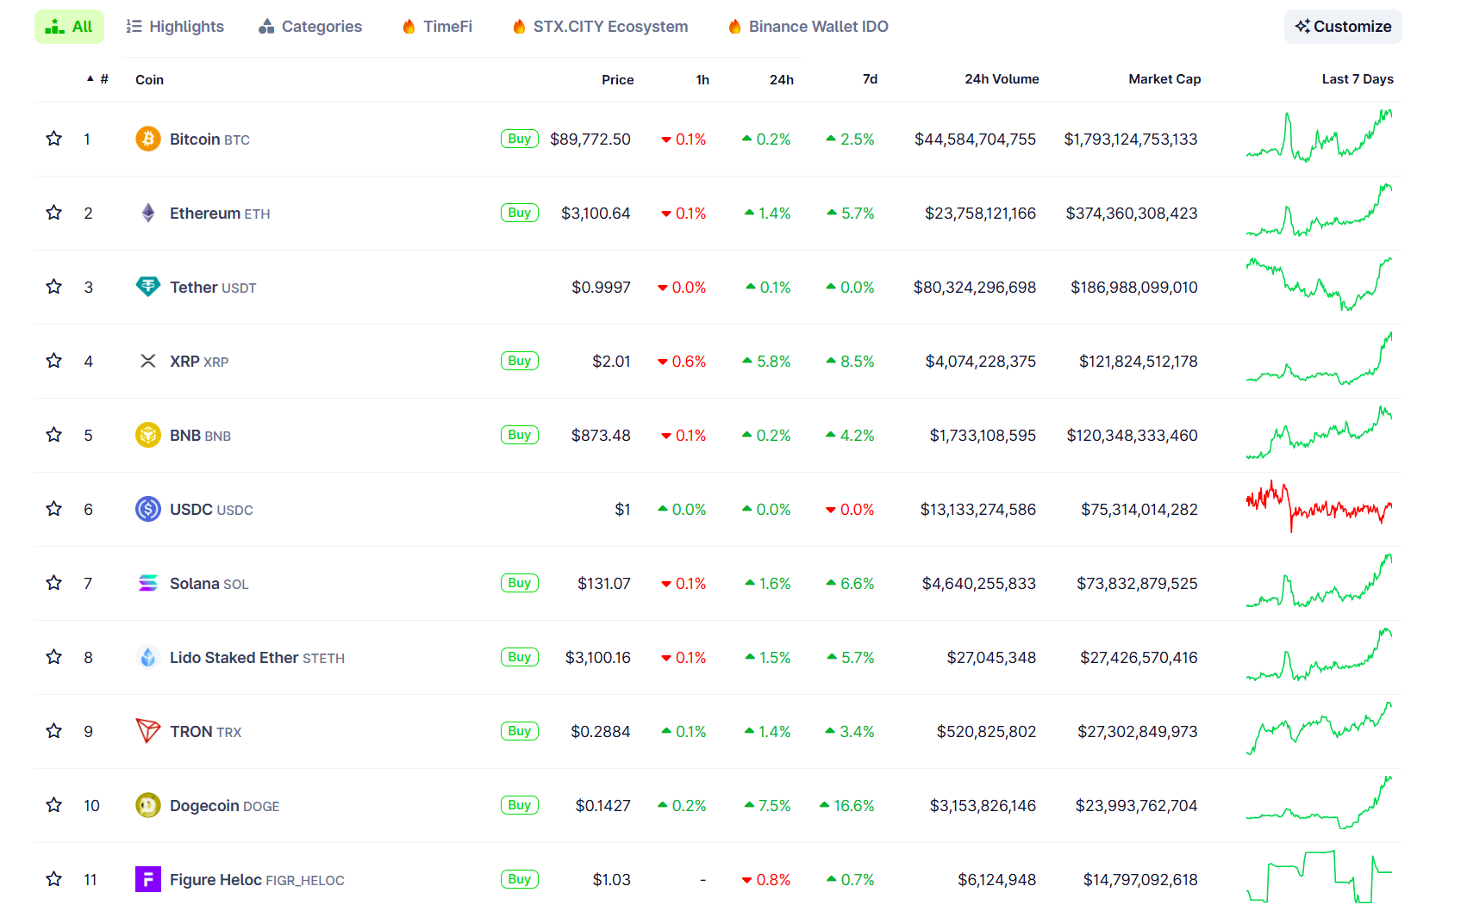Click the TRON TRX logo
Viewport: 1467px width, 911px height.
coord(147,731)
